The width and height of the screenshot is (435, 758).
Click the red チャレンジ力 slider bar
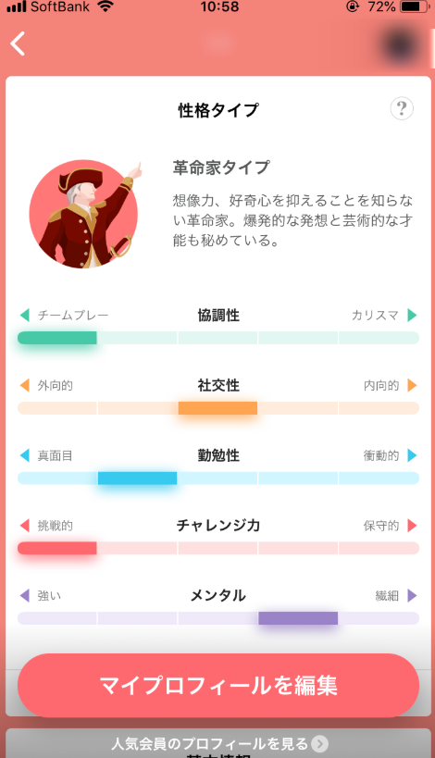[218, 548]
